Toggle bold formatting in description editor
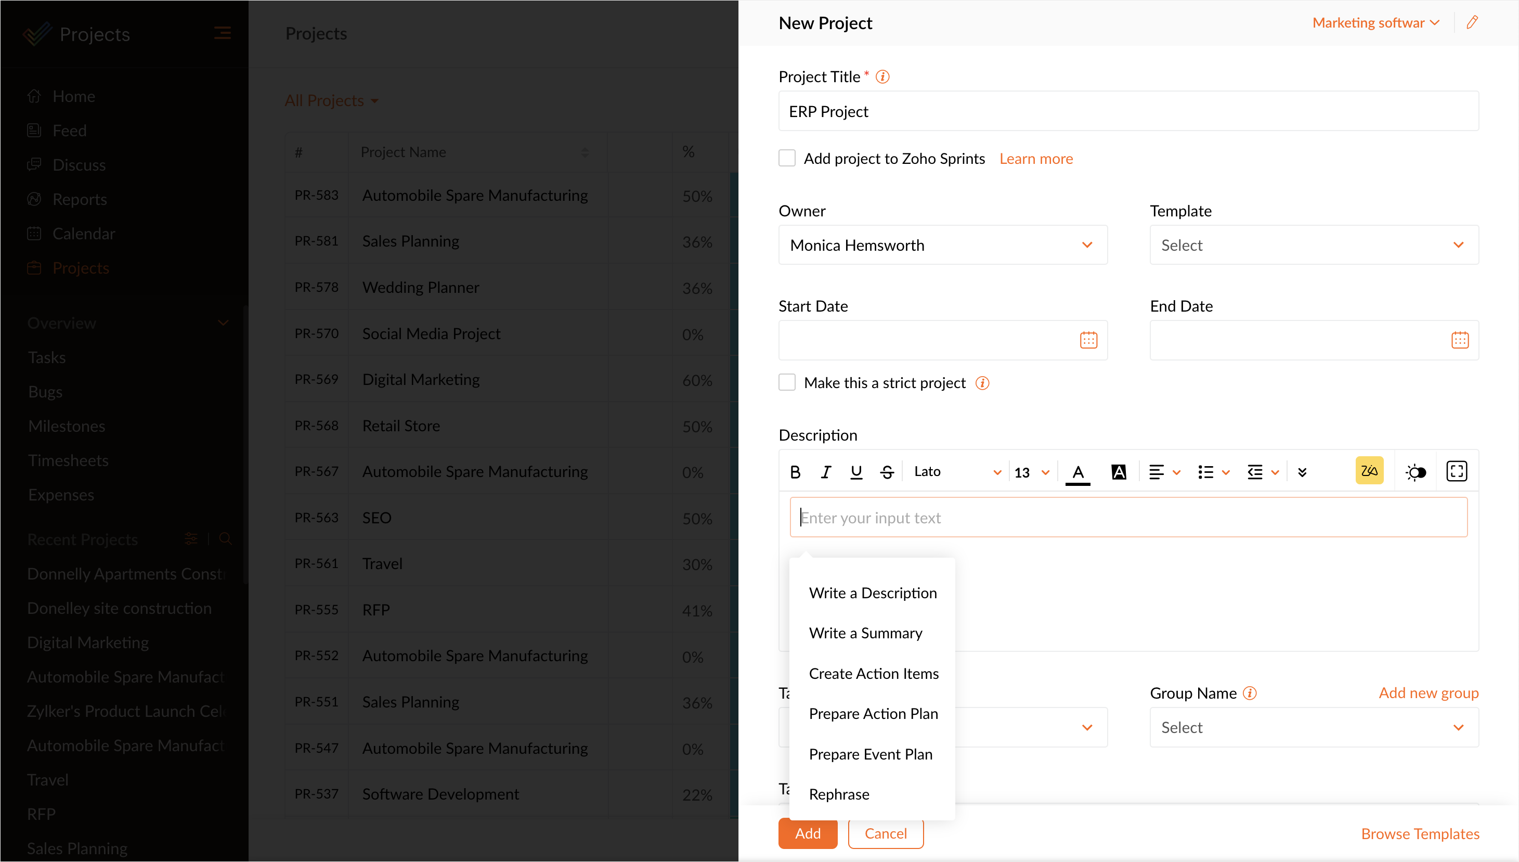Screen dimensions: 1519x862 795,472
